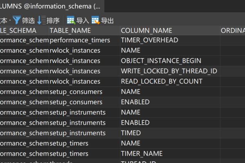Click the import table icon
245x163 pixels.
click(x=71, y=20)
